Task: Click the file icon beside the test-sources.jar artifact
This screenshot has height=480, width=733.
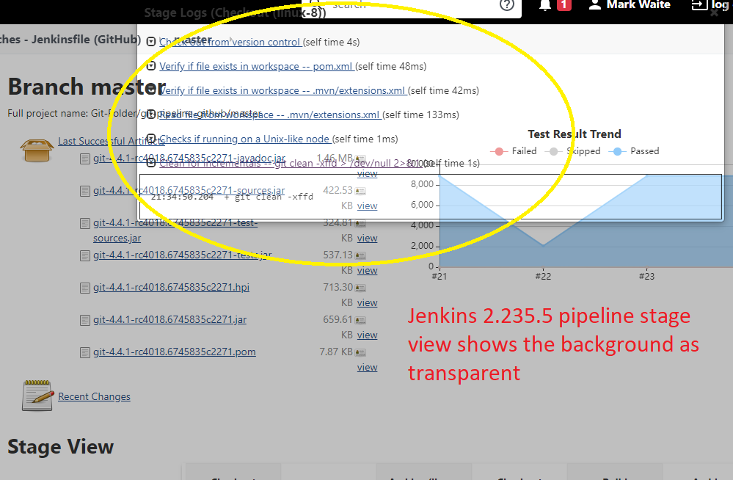Action: pos(84,224)
